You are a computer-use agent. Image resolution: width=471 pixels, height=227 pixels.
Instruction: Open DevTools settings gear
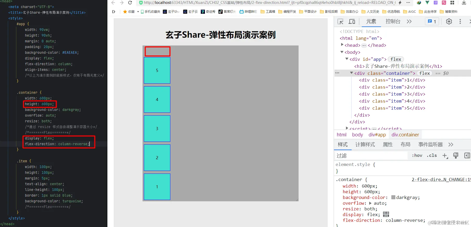(449, 22)
